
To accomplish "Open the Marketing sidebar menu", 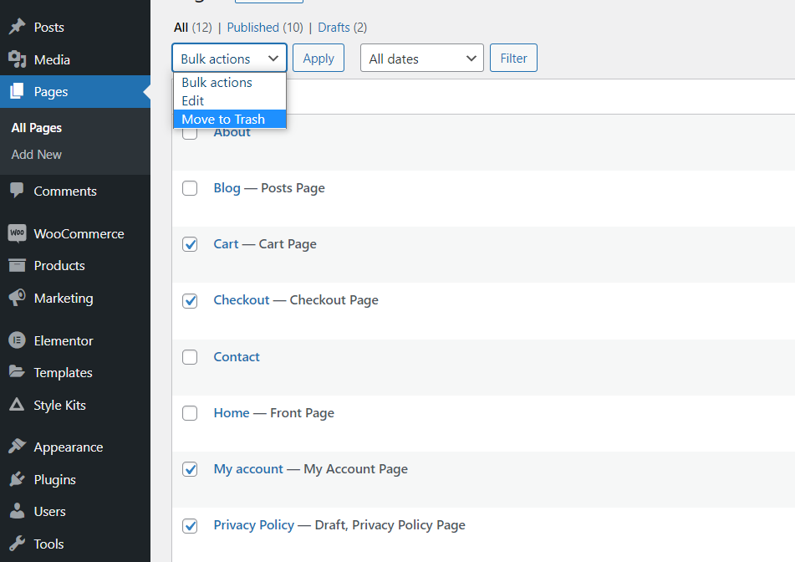I will click(64, 299).
